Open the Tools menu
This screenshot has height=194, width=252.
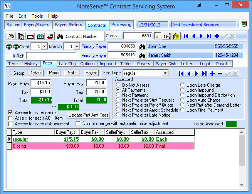coord(37,16)
